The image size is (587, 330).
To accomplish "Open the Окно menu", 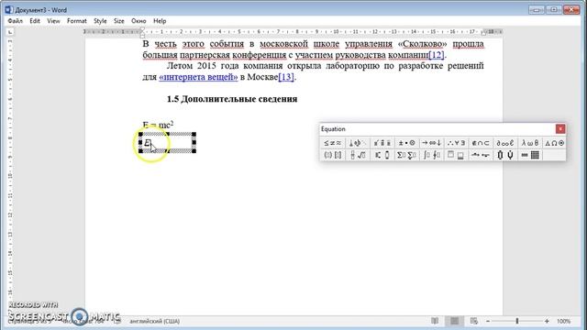I will (x=138, y=21).
